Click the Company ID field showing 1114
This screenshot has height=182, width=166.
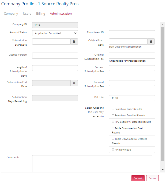tap(55, 25)
